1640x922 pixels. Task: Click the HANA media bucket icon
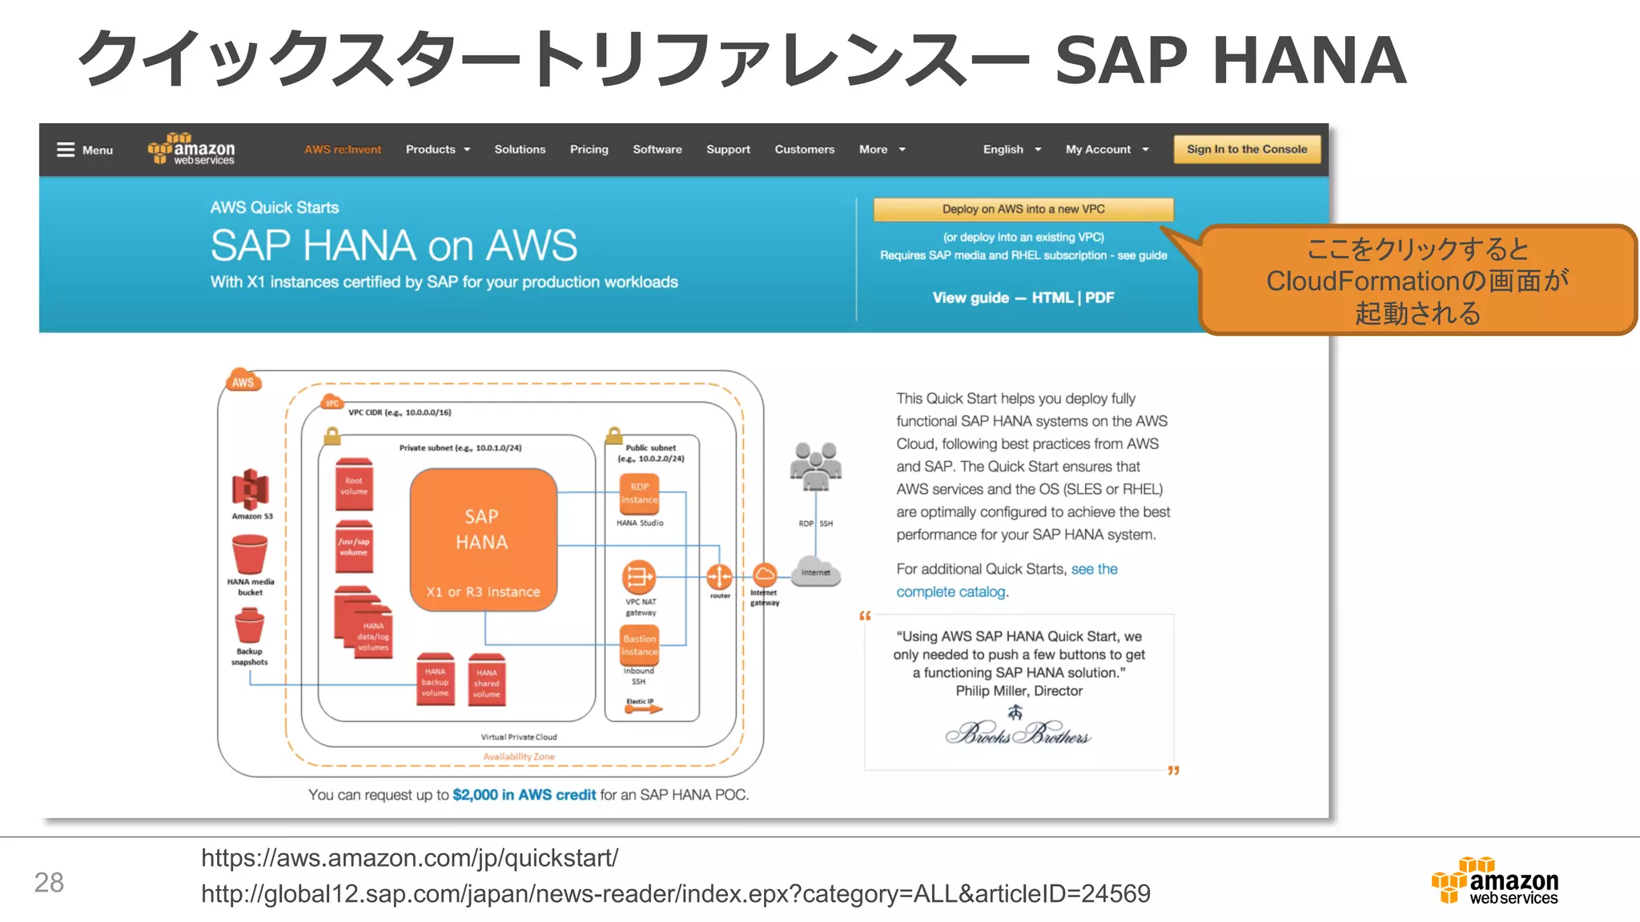point(250,555)
